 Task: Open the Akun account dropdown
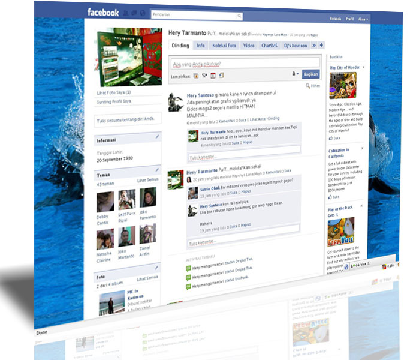363,19
